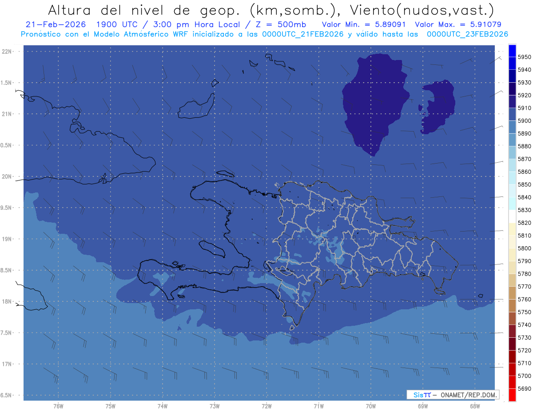Click the colorbar swatch between 5900 and 5910
The height and width of the screenshot is (412, 533).
pos(512,115)
